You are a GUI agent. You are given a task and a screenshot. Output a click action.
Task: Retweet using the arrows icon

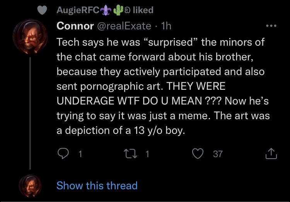pos(130,154)
